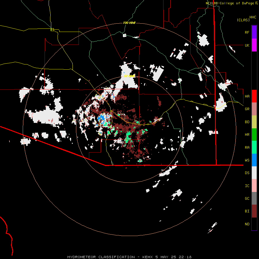The height and width of the screenshot is (259, 259).
Task: Click the BD legend label
Action: click(x=247, y=122)
